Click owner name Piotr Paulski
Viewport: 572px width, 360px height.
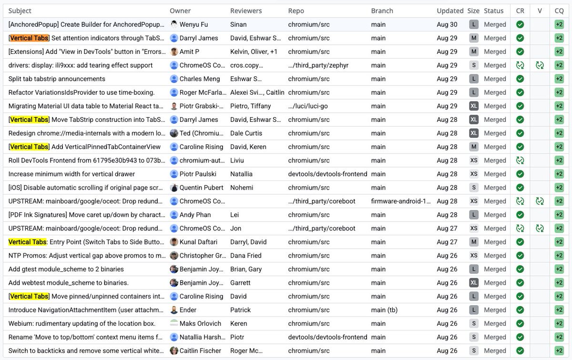pos(198,174)
